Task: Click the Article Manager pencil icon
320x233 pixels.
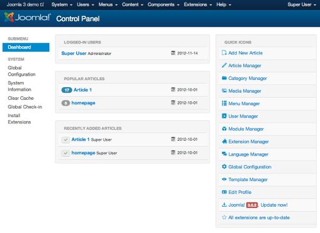Action: click(x=224, y=65)
